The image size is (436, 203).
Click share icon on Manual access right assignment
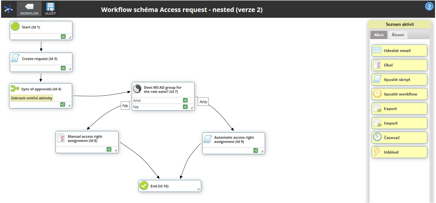109,149
